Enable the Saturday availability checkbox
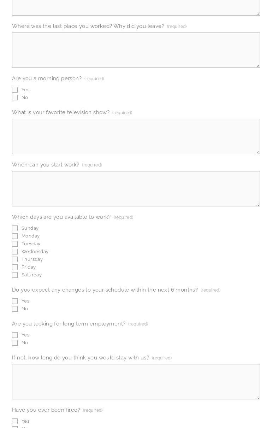Viewport: 272px width, 428px height. click(15, 275)
